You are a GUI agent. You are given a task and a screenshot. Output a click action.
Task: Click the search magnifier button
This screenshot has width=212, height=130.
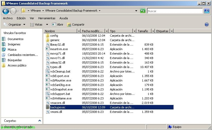[x=207, y=11]
